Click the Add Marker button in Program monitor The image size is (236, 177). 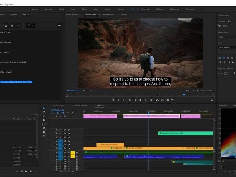tap(113, 100)
